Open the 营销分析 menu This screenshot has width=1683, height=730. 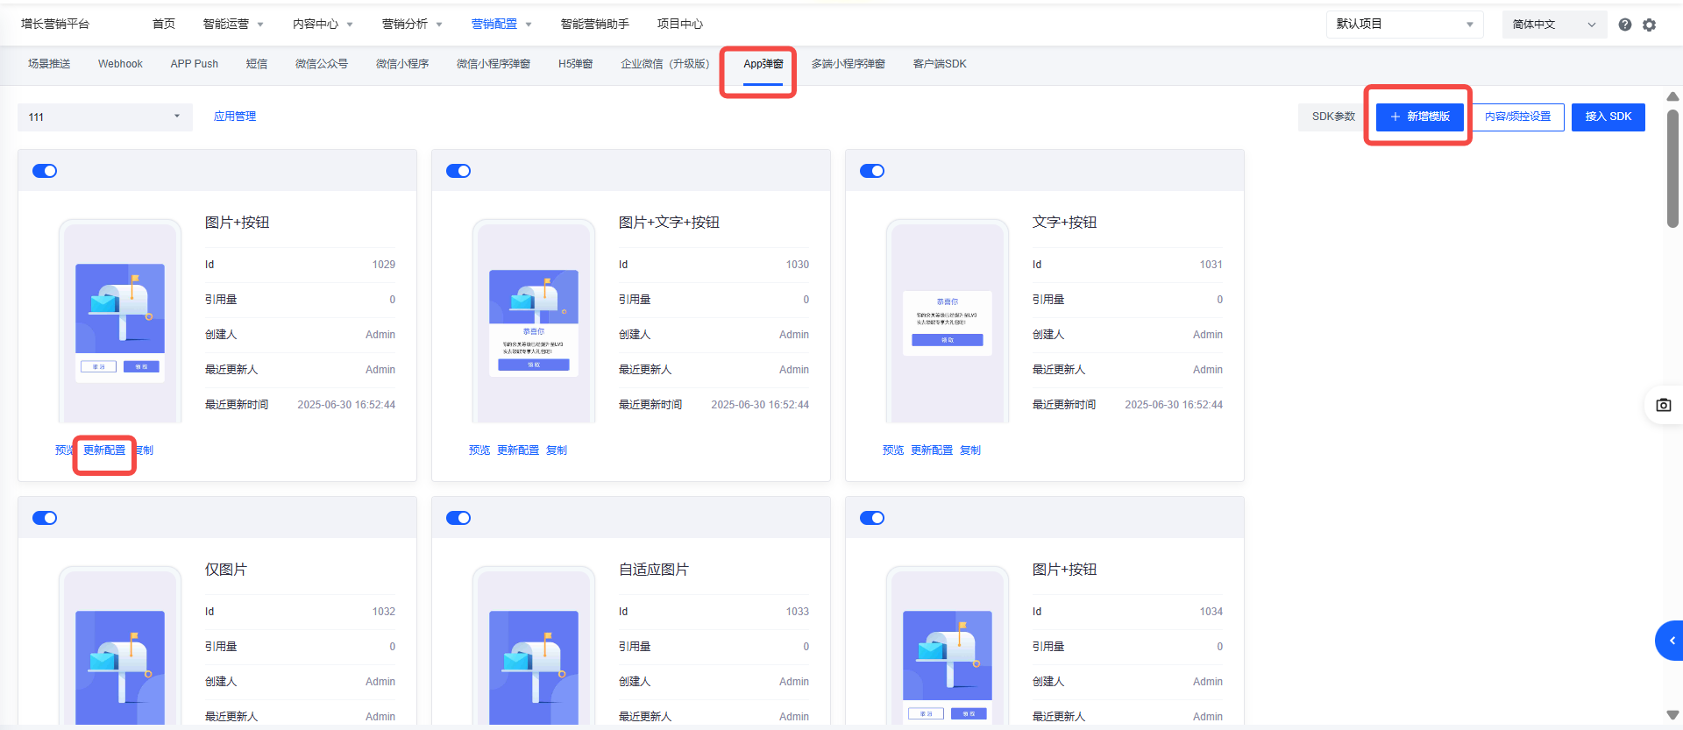point(412,25)
